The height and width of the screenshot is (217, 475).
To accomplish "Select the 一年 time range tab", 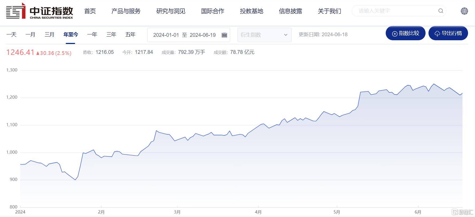I will coord(92,34).
